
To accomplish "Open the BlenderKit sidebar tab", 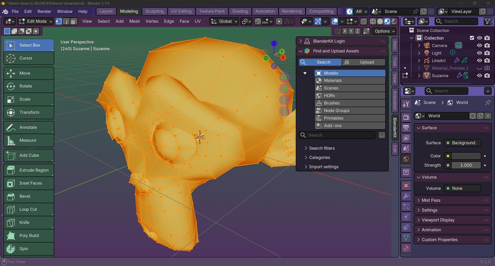I will pos(394,127).
